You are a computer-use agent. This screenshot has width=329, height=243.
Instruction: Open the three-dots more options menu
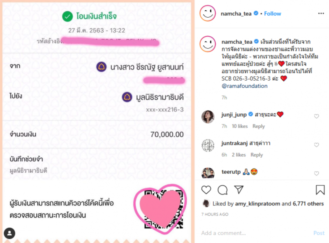pos(321,14)
